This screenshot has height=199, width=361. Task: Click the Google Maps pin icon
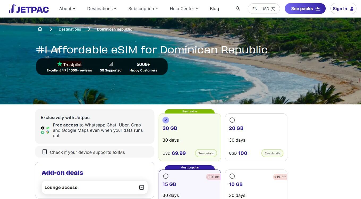pyautogui.click(x=48, y=132)
